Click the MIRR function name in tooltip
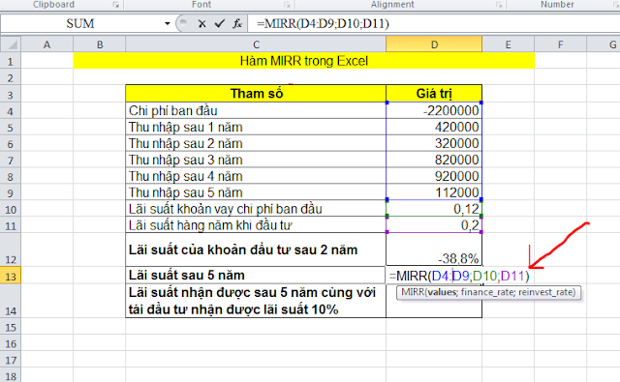Image resolution: width=620 pixels, height=382 pixels. tap(413, 292)
